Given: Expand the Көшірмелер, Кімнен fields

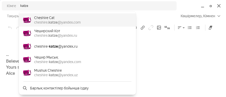Looking at the screenshot, I should pyautogui.click(x=201, y=16).
